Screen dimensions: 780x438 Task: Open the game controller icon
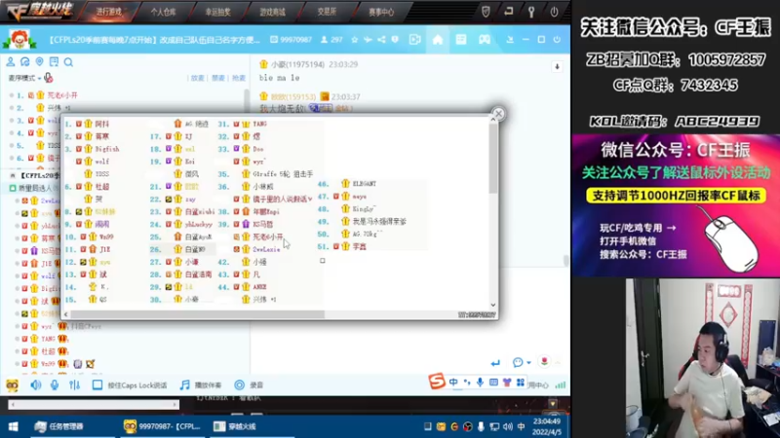[x=484, y=39]
